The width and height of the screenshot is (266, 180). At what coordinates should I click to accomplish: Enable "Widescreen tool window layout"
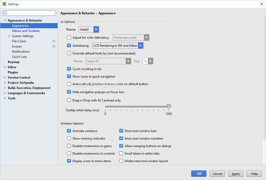point(121,161)
